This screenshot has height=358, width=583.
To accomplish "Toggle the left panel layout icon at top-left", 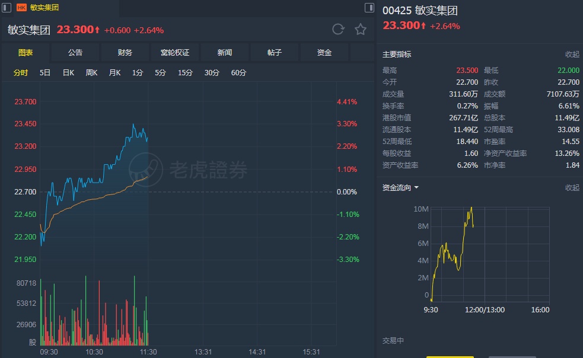I will coord(7,8).
